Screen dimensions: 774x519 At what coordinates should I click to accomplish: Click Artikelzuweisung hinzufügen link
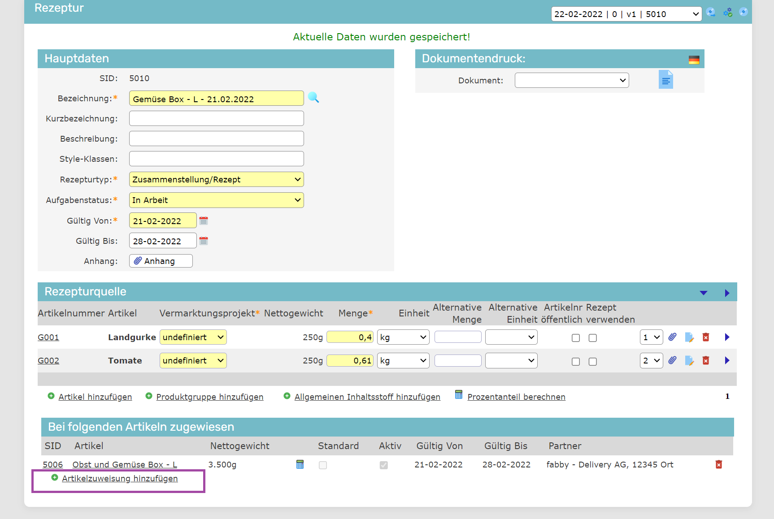pos(120,478)
